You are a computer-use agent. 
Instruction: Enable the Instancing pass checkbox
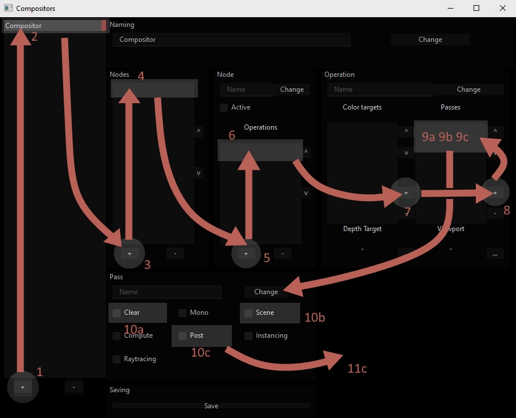(x=249, y=336)
